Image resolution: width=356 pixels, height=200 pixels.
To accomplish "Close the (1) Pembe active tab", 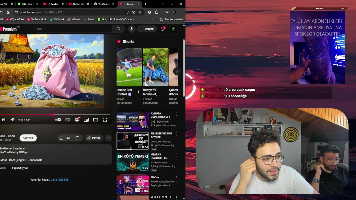I will pos(139,4).
